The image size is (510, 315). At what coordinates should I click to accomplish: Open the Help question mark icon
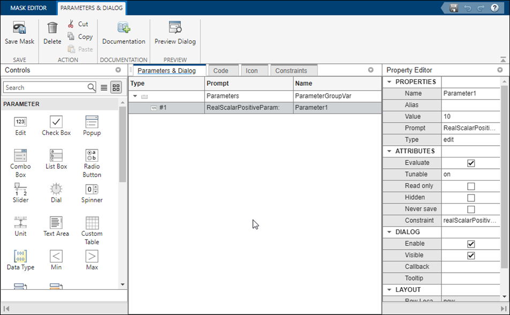(x=494, y=7)
